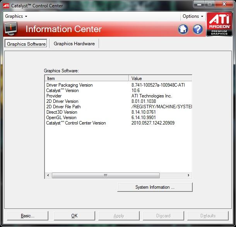
Task: Click the Value column header
Action: point(161,79)
